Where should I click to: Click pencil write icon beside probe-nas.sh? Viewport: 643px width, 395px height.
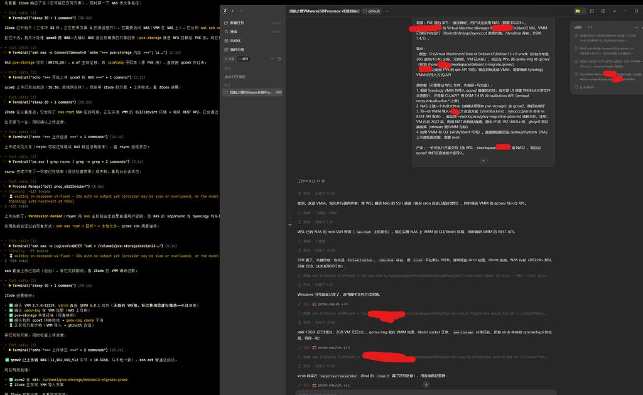(x=300, y=304)
